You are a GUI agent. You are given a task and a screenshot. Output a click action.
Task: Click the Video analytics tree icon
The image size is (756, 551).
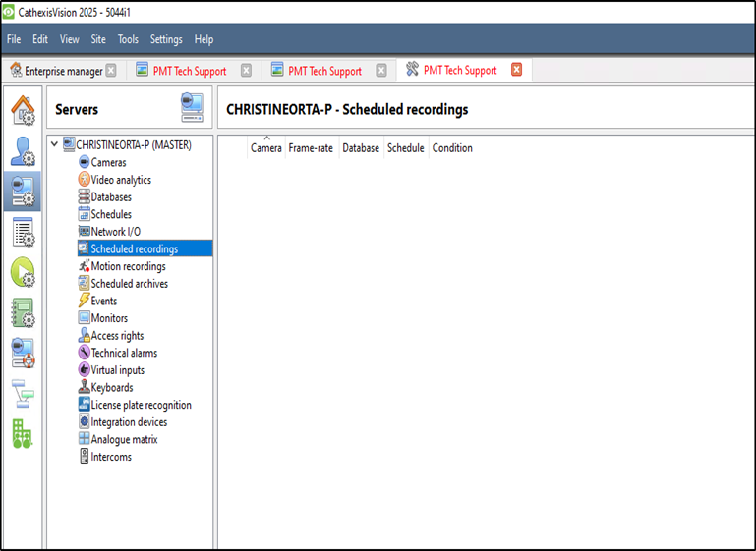84,180
